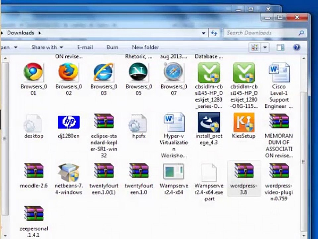Select the Firefox icon Browsers_002
This screenshot has width=318, height=239.
pyautogui.click(x=69, y=72)
